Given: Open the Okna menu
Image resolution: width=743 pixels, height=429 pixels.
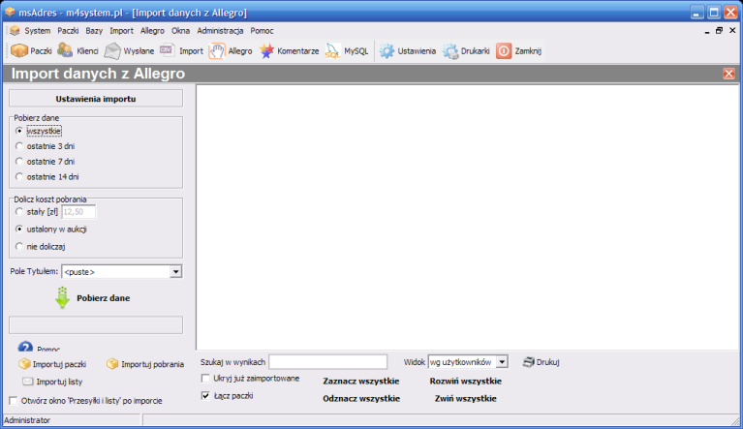Looking at the screenshot, I should pos(180,31).
